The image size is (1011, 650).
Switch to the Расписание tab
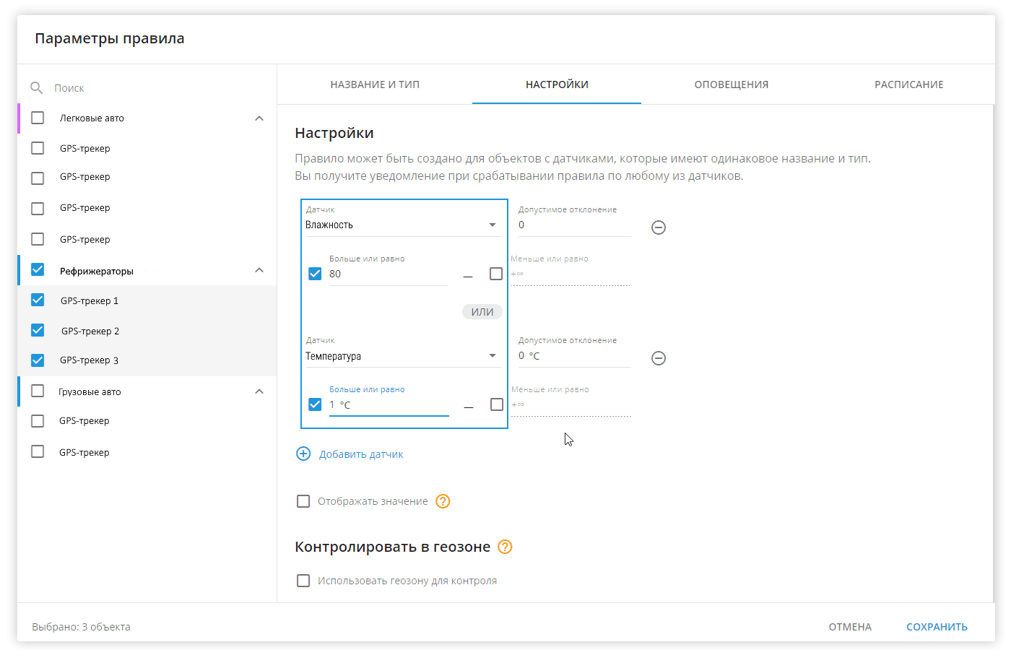pyautogui.click(x=908, y=84)
